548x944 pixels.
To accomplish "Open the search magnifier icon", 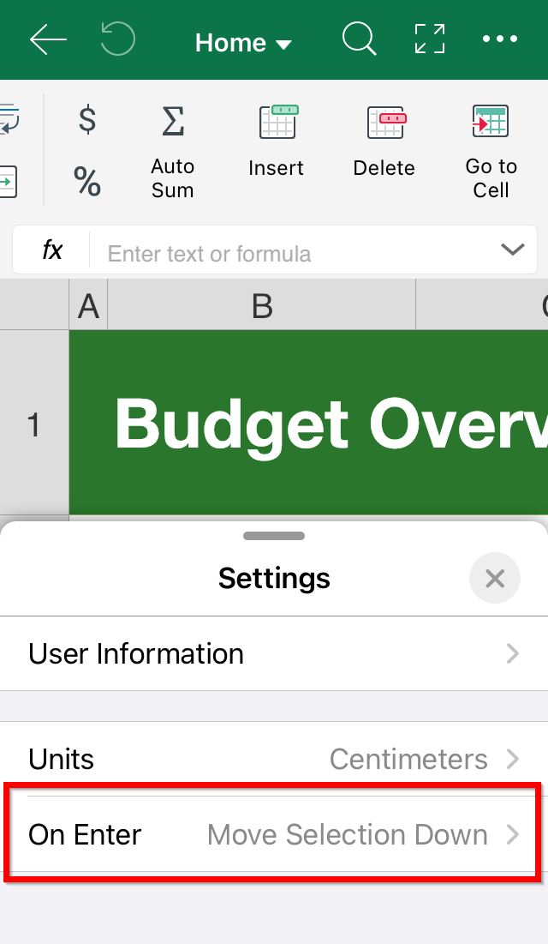I will tap(360, 39).
